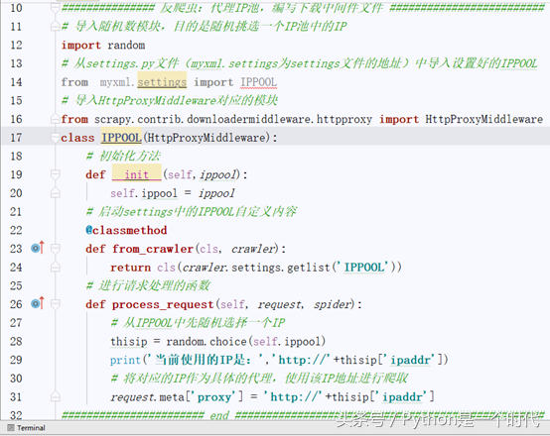This screenshot has width=550, height=436.
Task: Click 'self.ippool' assignment on line 20
Action: [x=144, y=193]
